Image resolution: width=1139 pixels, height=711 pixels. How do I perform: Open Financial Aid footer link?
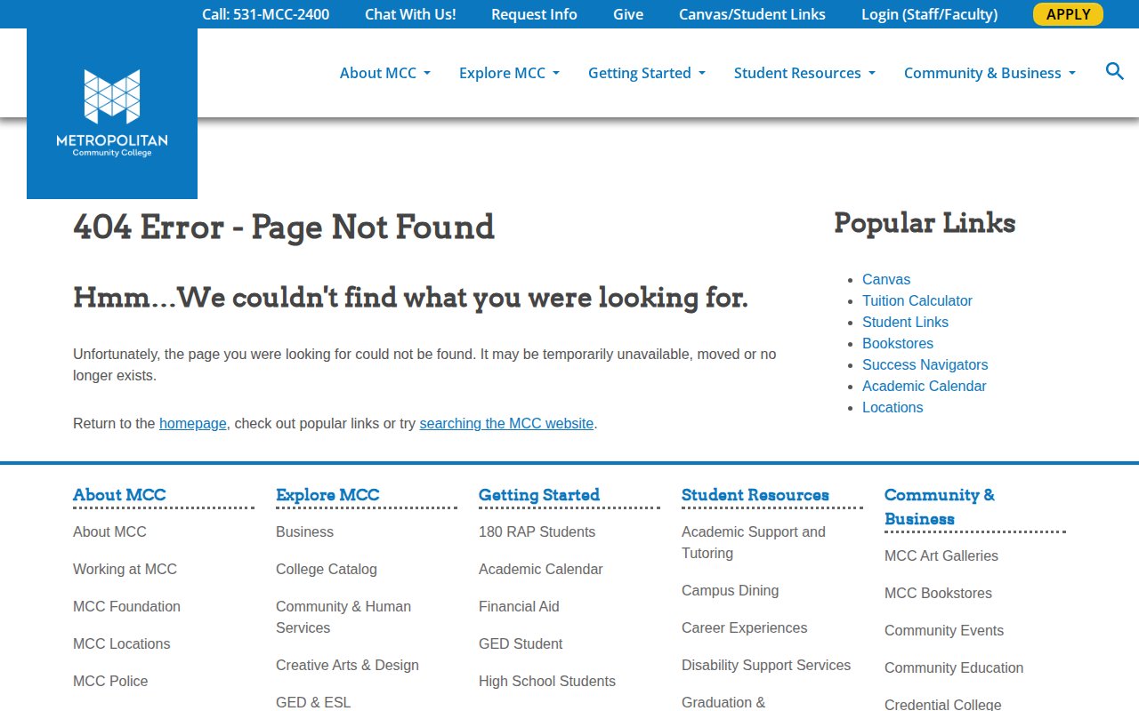pos(519,606)
